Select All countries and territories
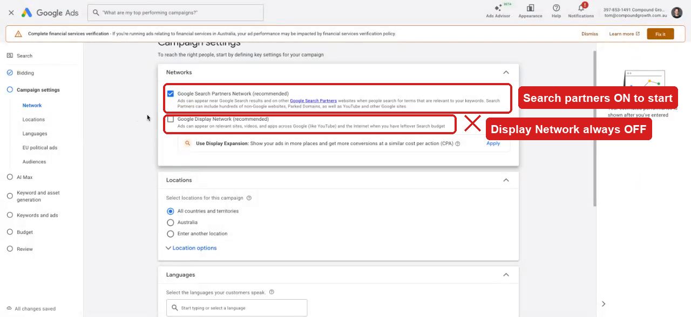Screen dimensions: 691x317 (x=171, y=211)
